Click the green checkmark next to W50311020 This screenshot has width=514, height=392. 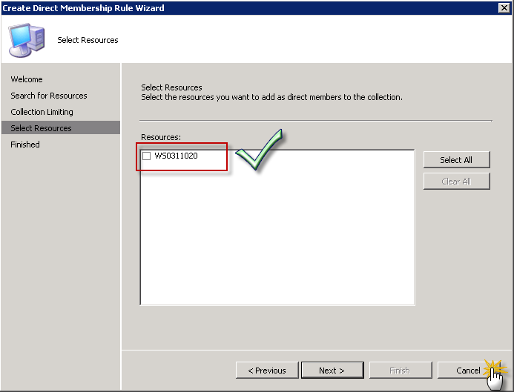[260, 151]
